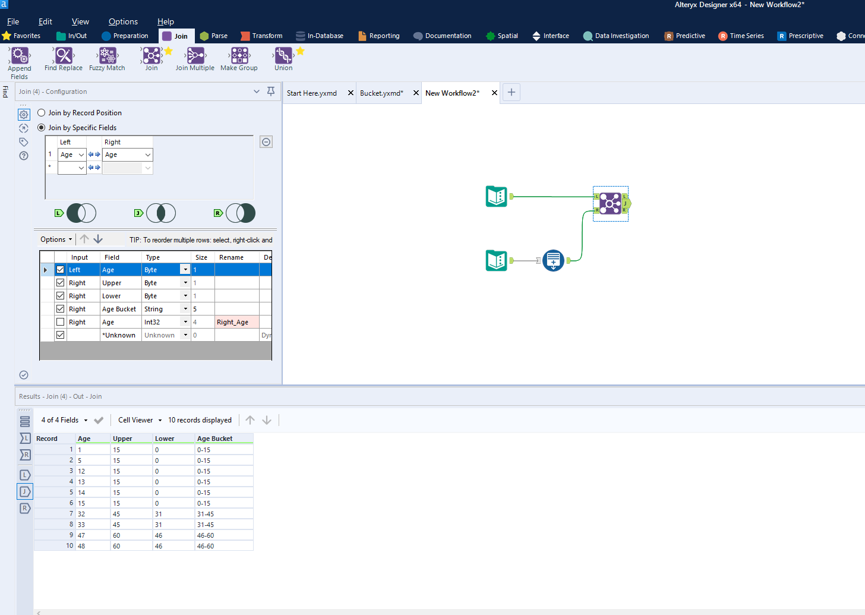The width and height of the screenshot is (865, 615).
Task: Enable Join by Record Position
Action: point(41,112)
